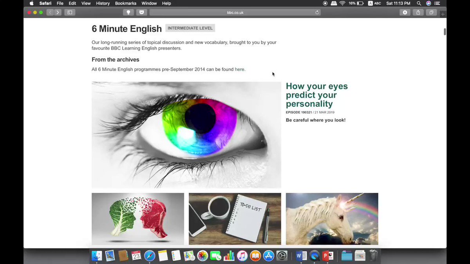470x264 pixels.
Task: Open Contacts book in Dock
Action: [x=123, y=256]
